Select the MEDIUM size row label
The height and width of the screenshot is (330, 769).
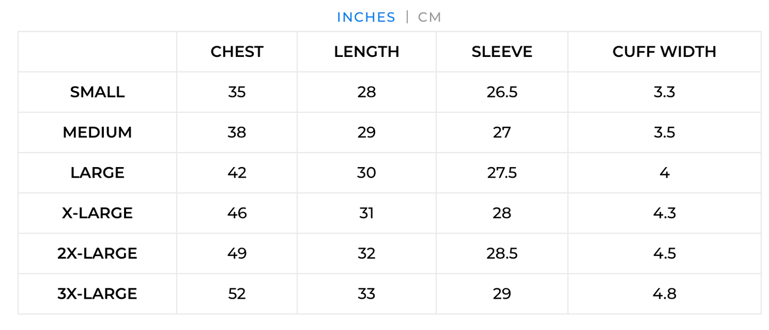click(x=97, y=133)
